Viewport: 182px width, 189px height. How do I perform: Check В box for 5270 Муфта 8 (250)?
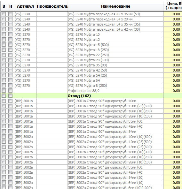tap(4, 86)
